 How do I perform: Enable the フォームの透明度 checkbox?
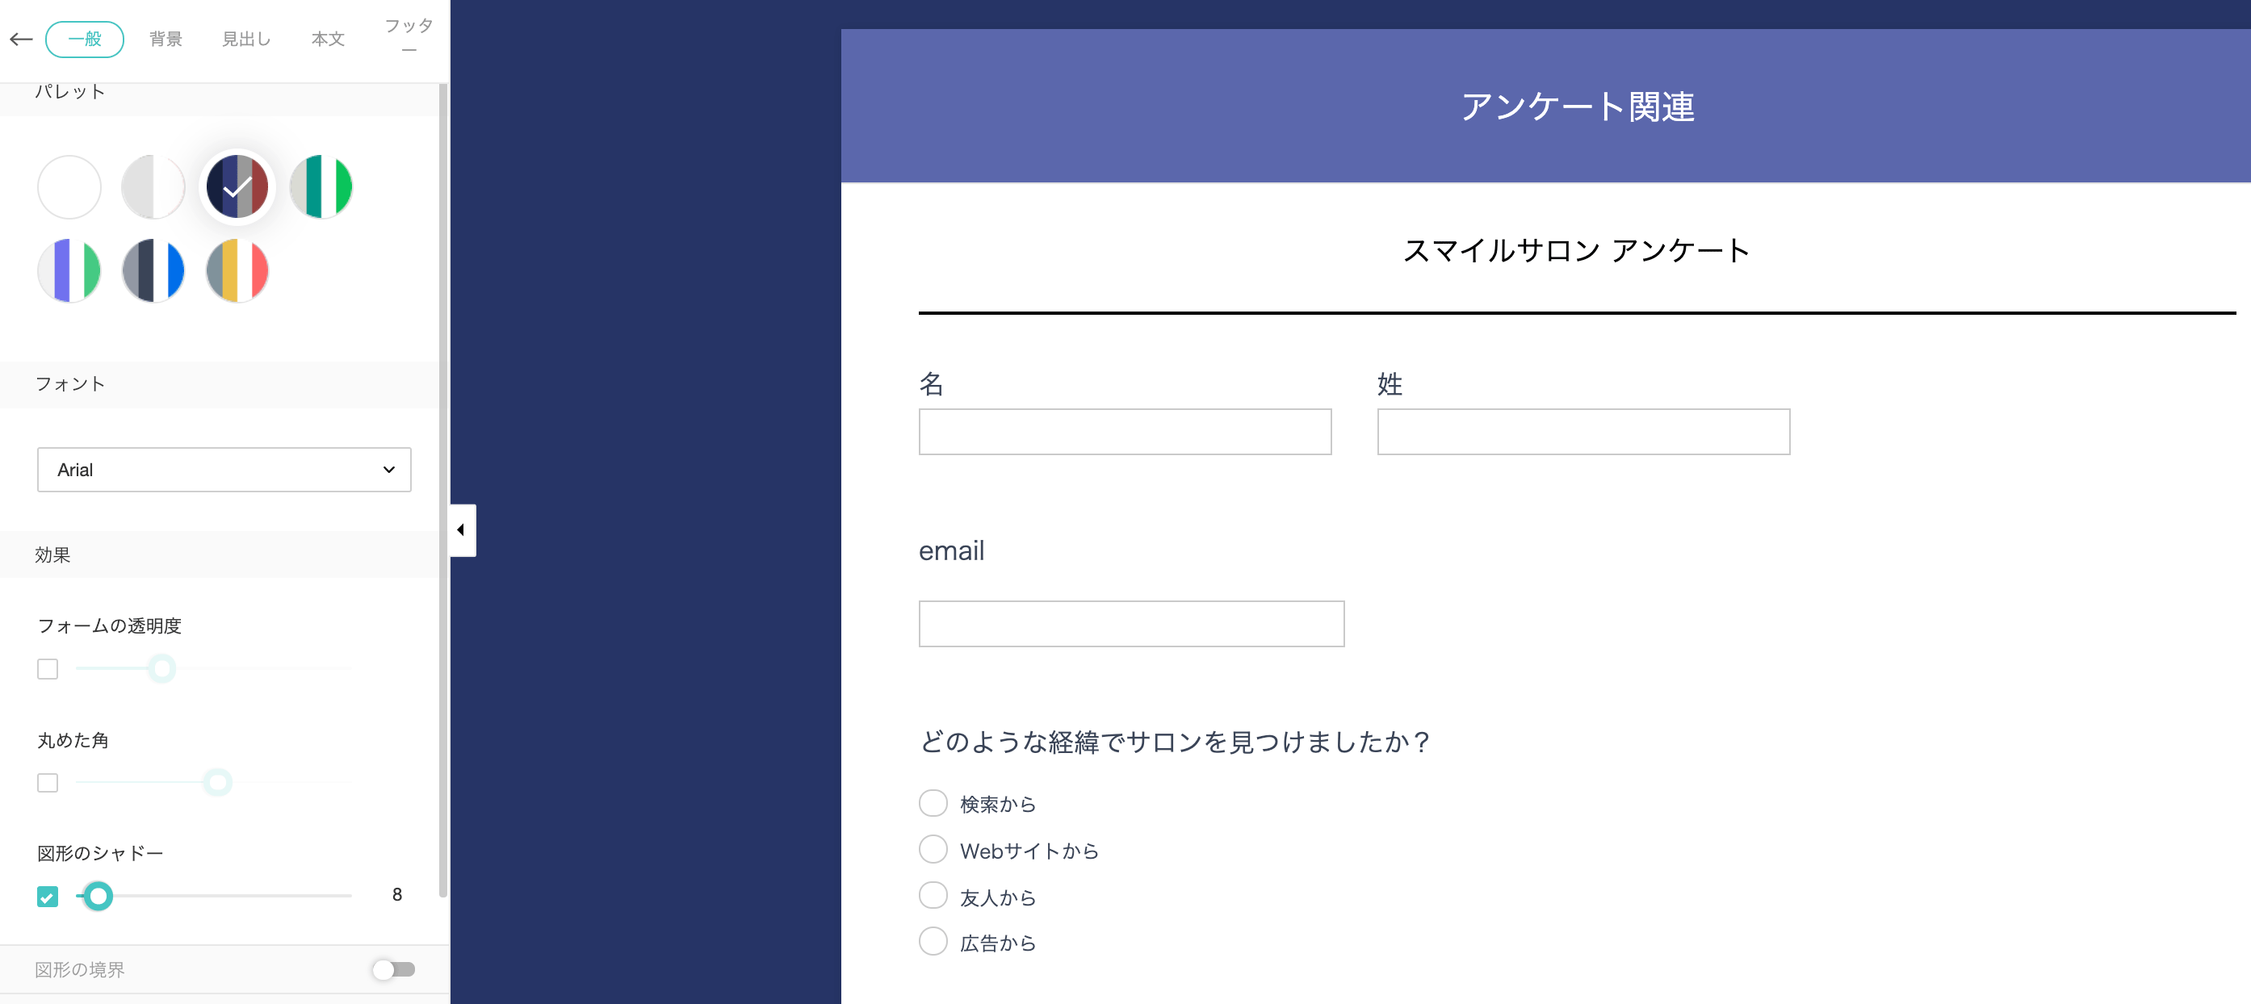[x=48, y=669]
